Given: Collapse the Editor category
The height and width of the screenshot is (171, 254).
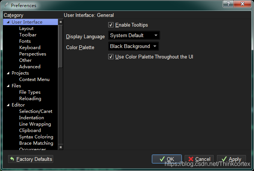Looking at the screenshot, I should click(8, 105).
